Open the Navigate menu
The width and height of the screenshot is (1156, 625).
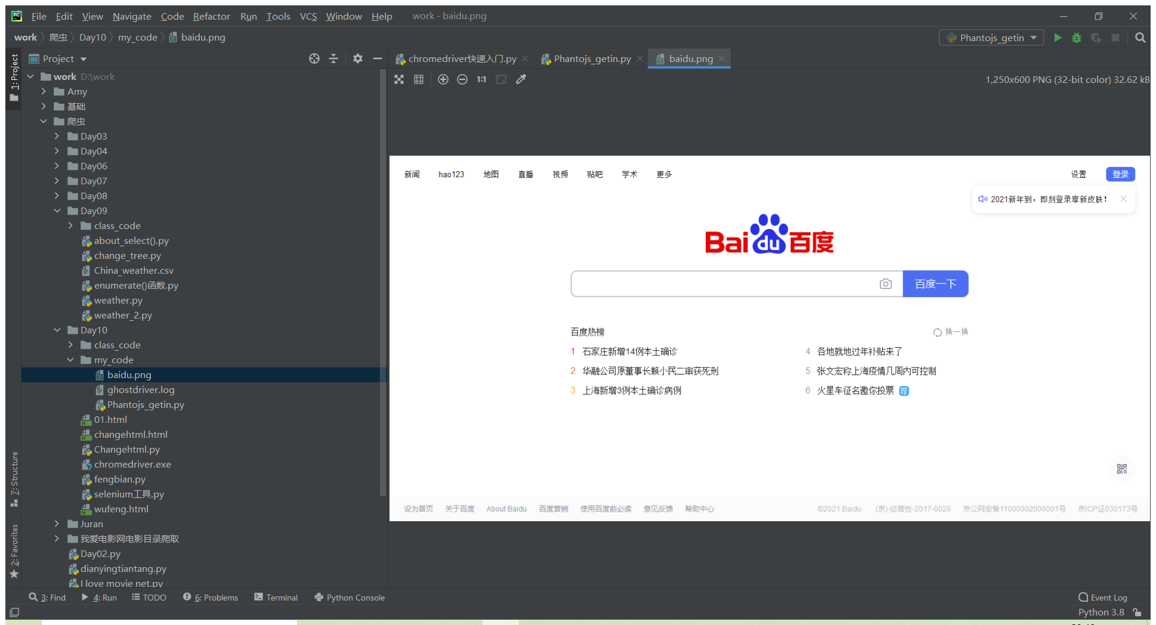pyautogui.click(x=132, y=16)
